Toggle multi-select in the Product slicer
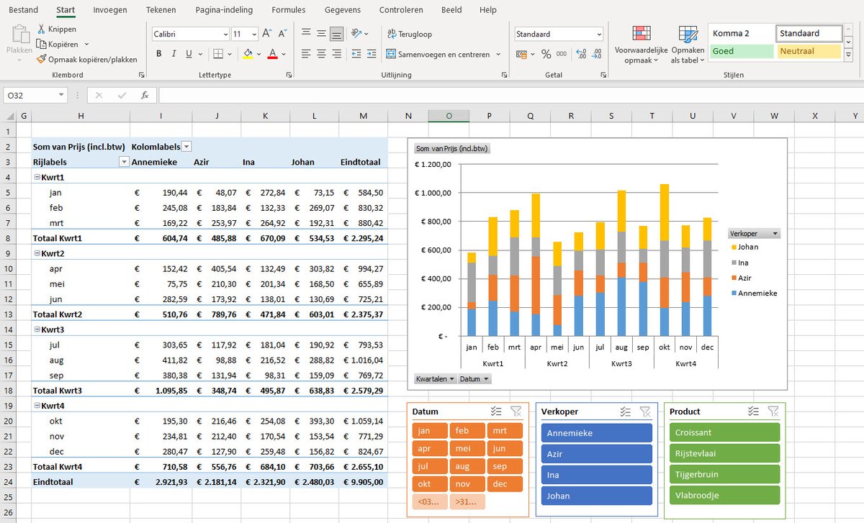 [x=753, y=411]
